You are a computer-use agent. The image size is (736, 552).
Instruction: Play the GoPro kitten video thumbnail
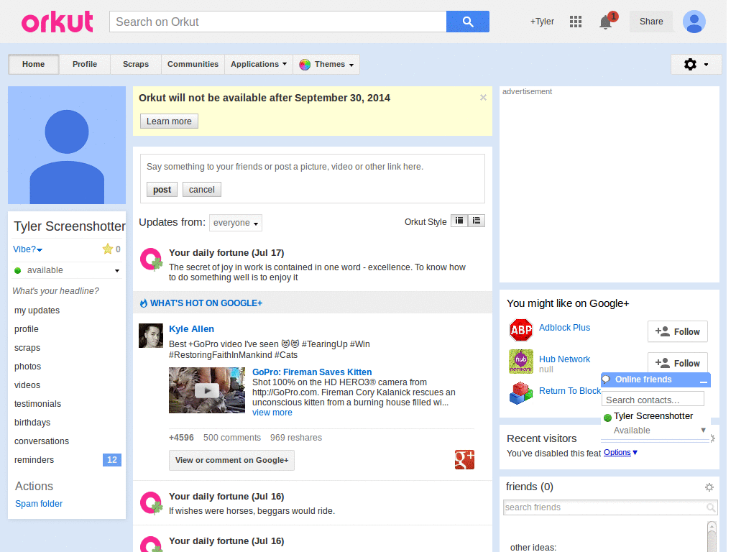coord(207,390)
